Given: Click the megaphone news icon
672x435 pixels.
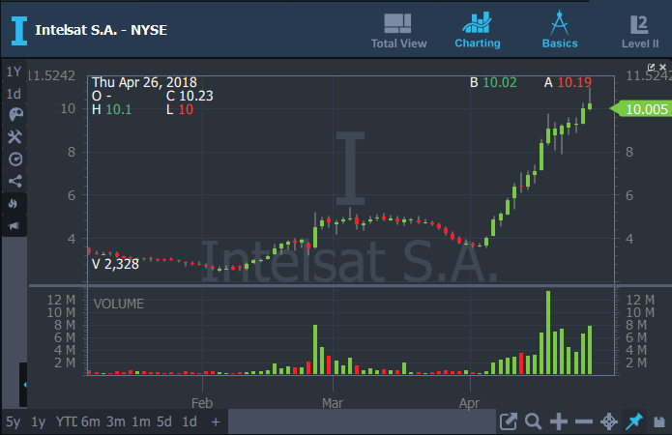Looking at the screenshot, I should click(x=14, y=225).
